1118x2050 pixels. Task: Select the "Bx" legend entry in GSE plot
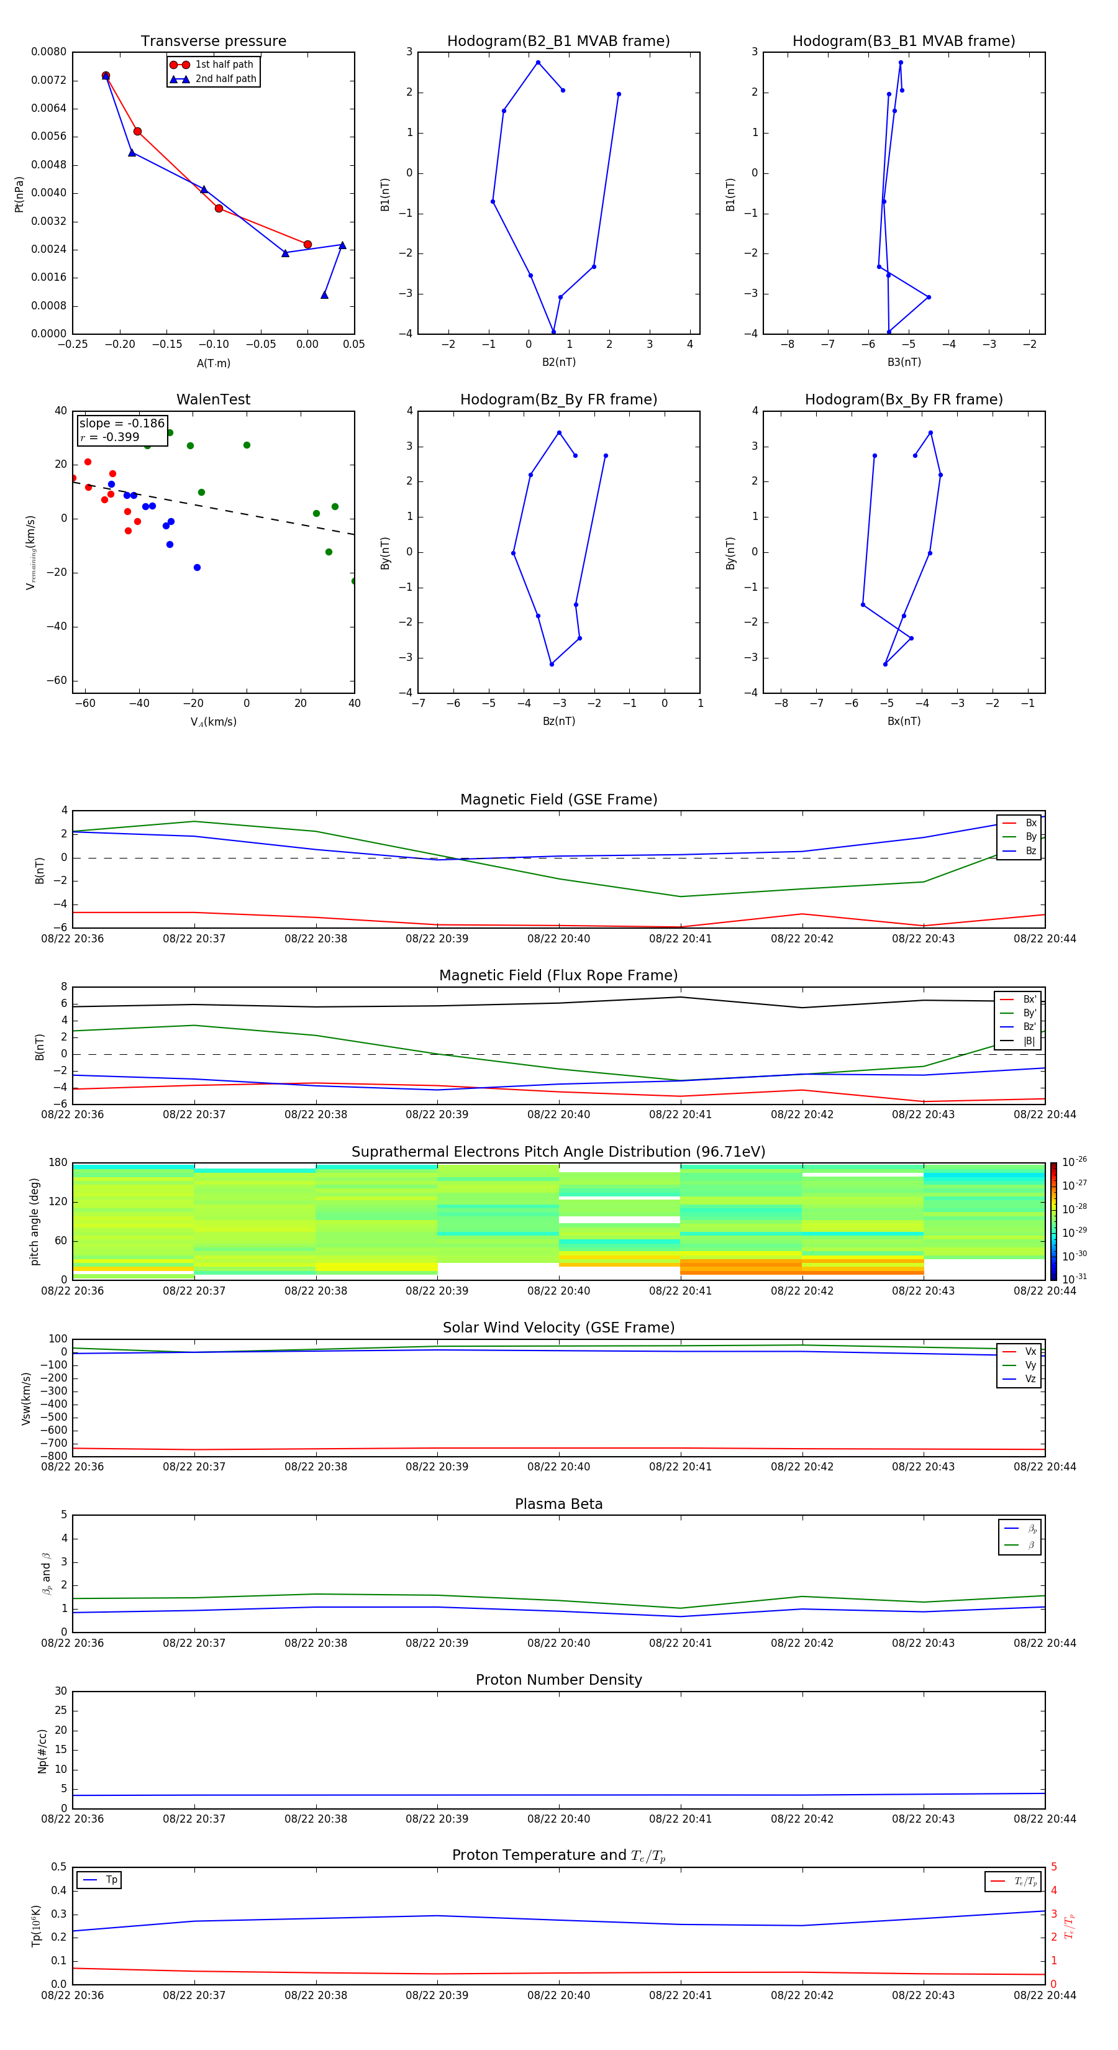[x=1019, y=823]
